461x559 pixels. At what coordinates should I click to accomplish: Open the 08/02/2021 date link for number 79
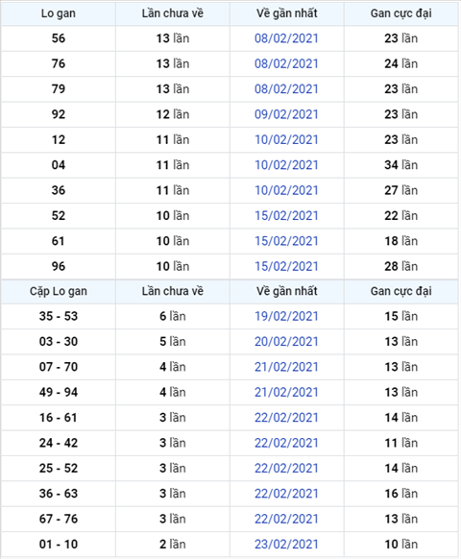[x=286, y=89]
